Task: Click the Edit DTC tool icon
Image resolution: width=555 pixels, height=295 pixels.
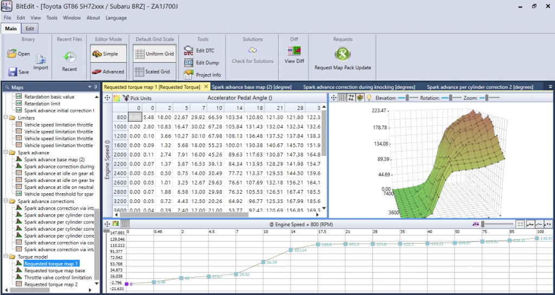Action: coord(189,50)
